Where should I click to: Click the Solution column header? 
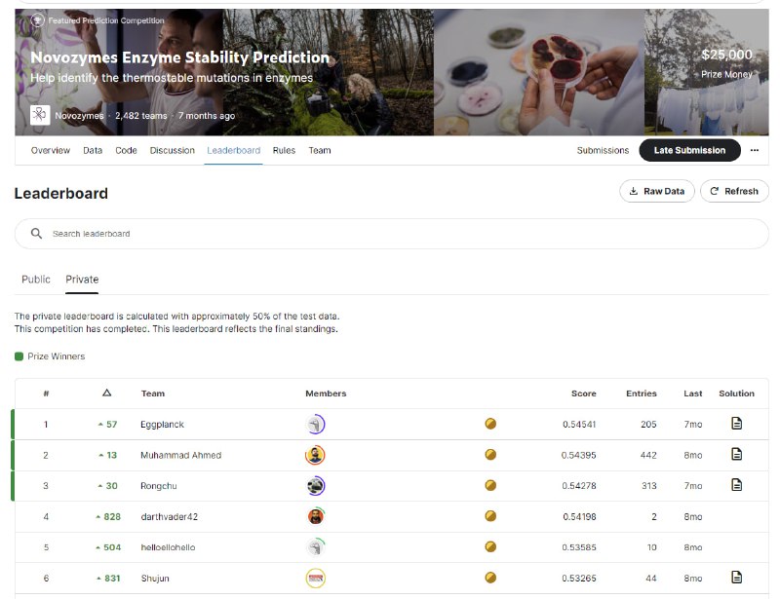tap(736, 393)
